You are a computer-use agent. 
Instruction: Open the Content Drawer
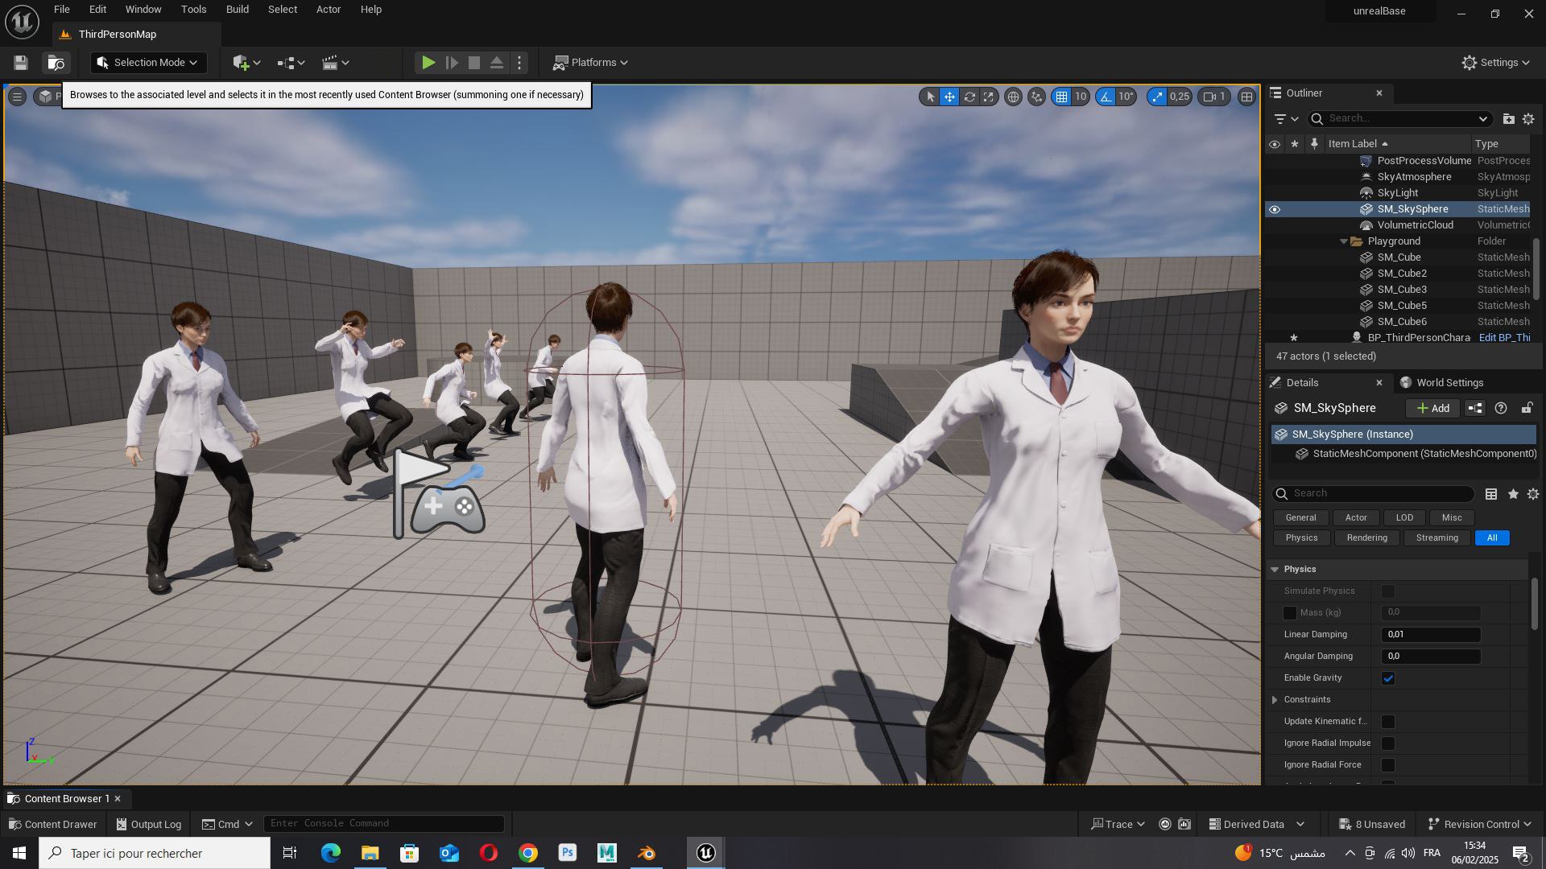[52, 825]
